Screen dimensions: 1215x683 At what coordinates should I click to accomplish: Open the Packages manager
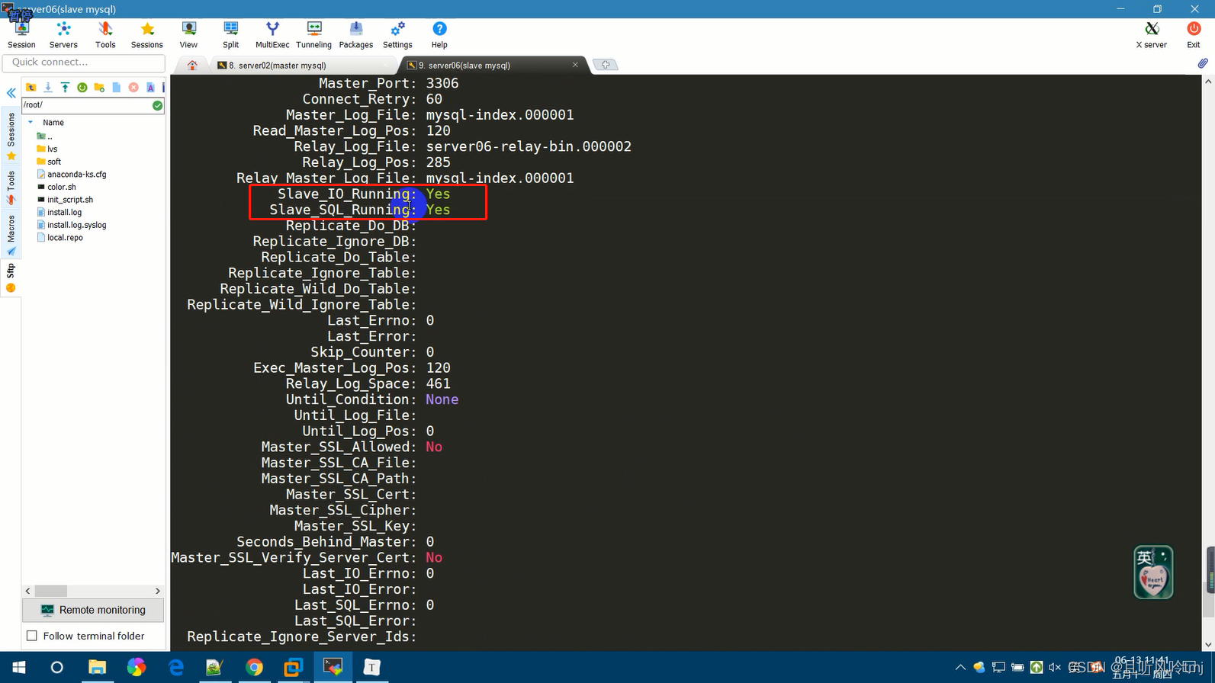pos(356,35)
